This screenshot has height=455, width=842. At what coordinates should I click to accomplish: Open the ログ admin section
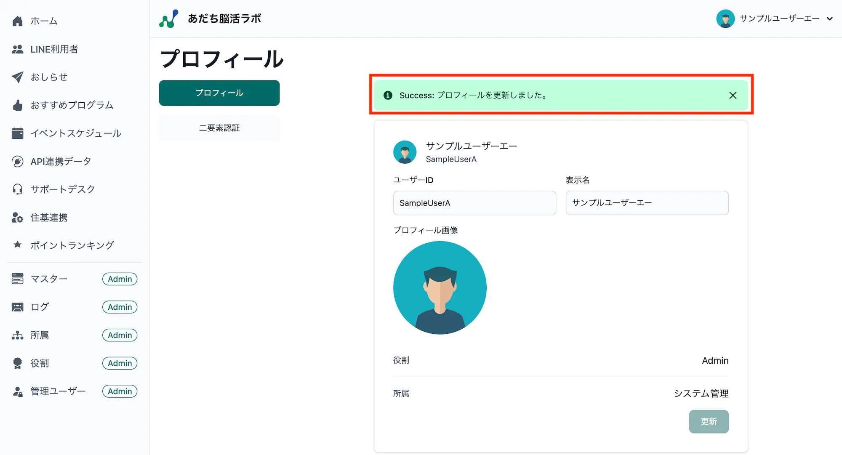[40, 307]
